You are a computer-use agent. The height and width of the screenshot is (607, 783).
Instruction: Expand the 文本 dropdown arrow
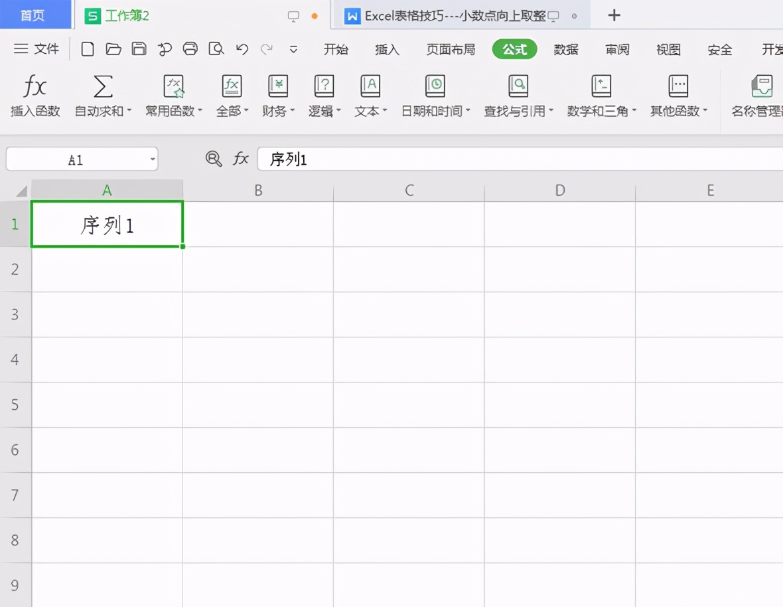[384, 110]
